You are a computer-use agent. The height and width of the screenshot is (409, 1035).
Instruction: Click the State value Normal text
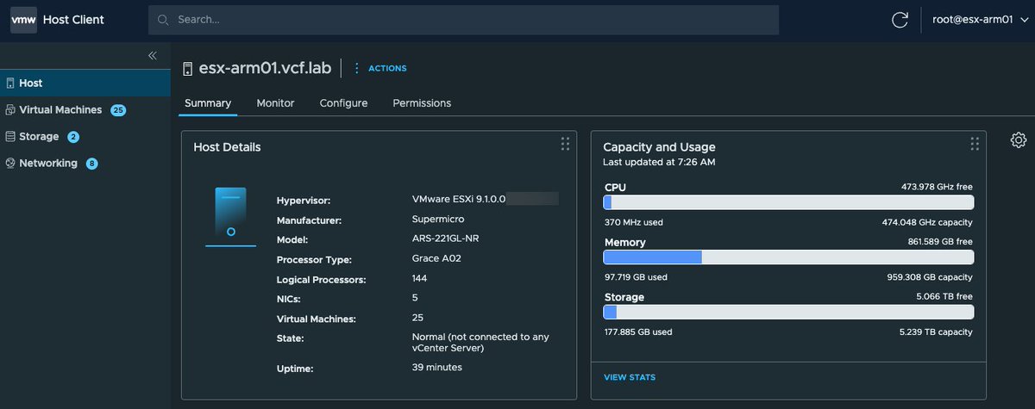coord(481,343)
